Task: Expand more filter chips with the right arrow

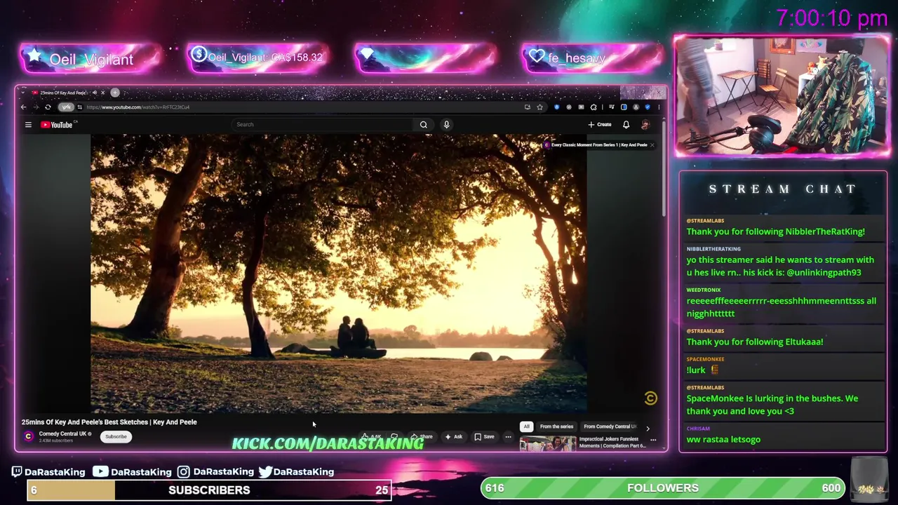Action: click(x=648, y=428)
